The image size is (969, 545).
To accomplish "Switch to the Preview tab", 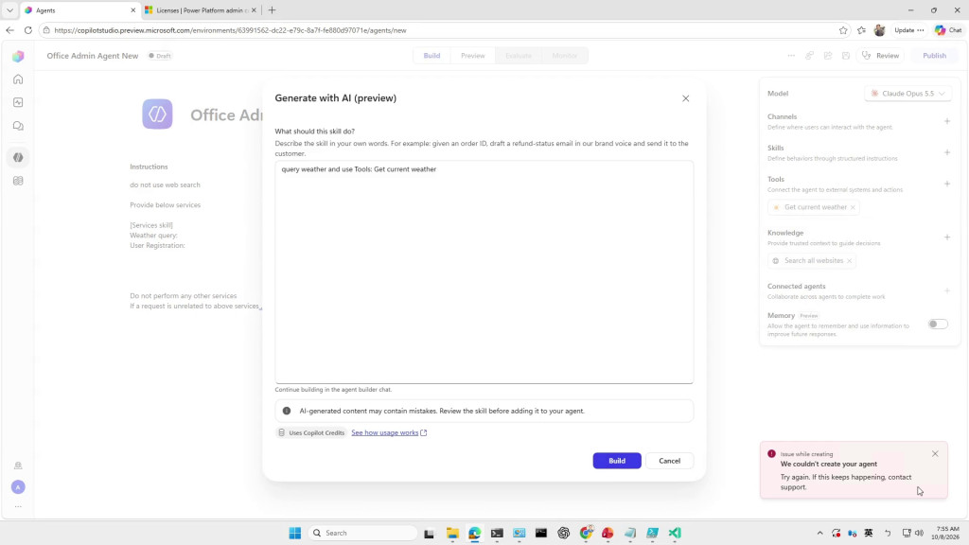I will [x=473, y=56].
